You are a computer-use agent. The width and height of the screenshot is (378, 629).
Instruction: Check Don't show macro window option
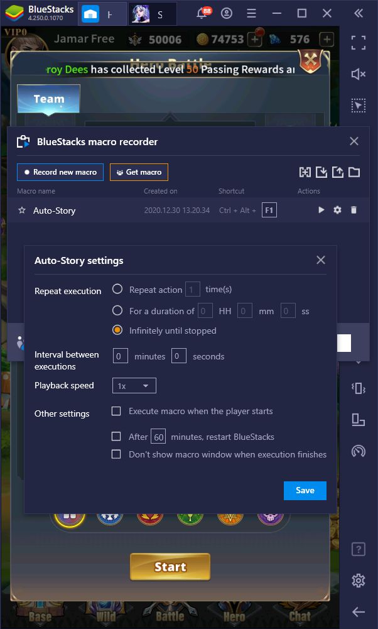tap(116, 454)
